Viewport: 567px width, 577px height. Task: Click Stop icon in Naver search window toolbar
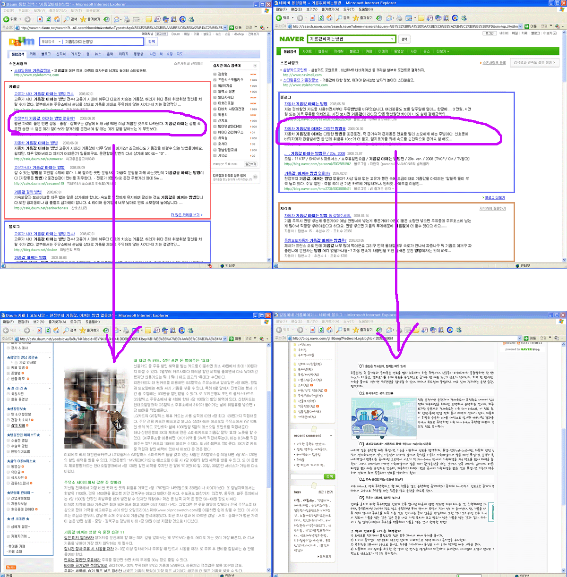[x=312, y=18]
